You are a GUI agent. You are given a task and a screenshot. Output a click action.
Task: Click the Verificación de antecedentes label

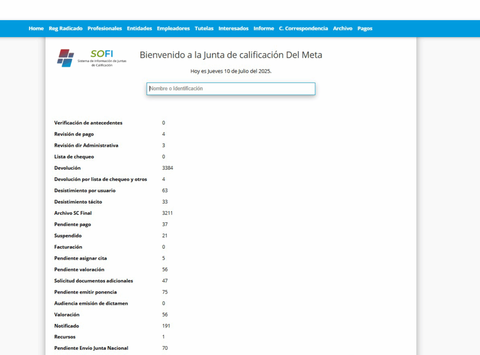[x=88, y=123]
